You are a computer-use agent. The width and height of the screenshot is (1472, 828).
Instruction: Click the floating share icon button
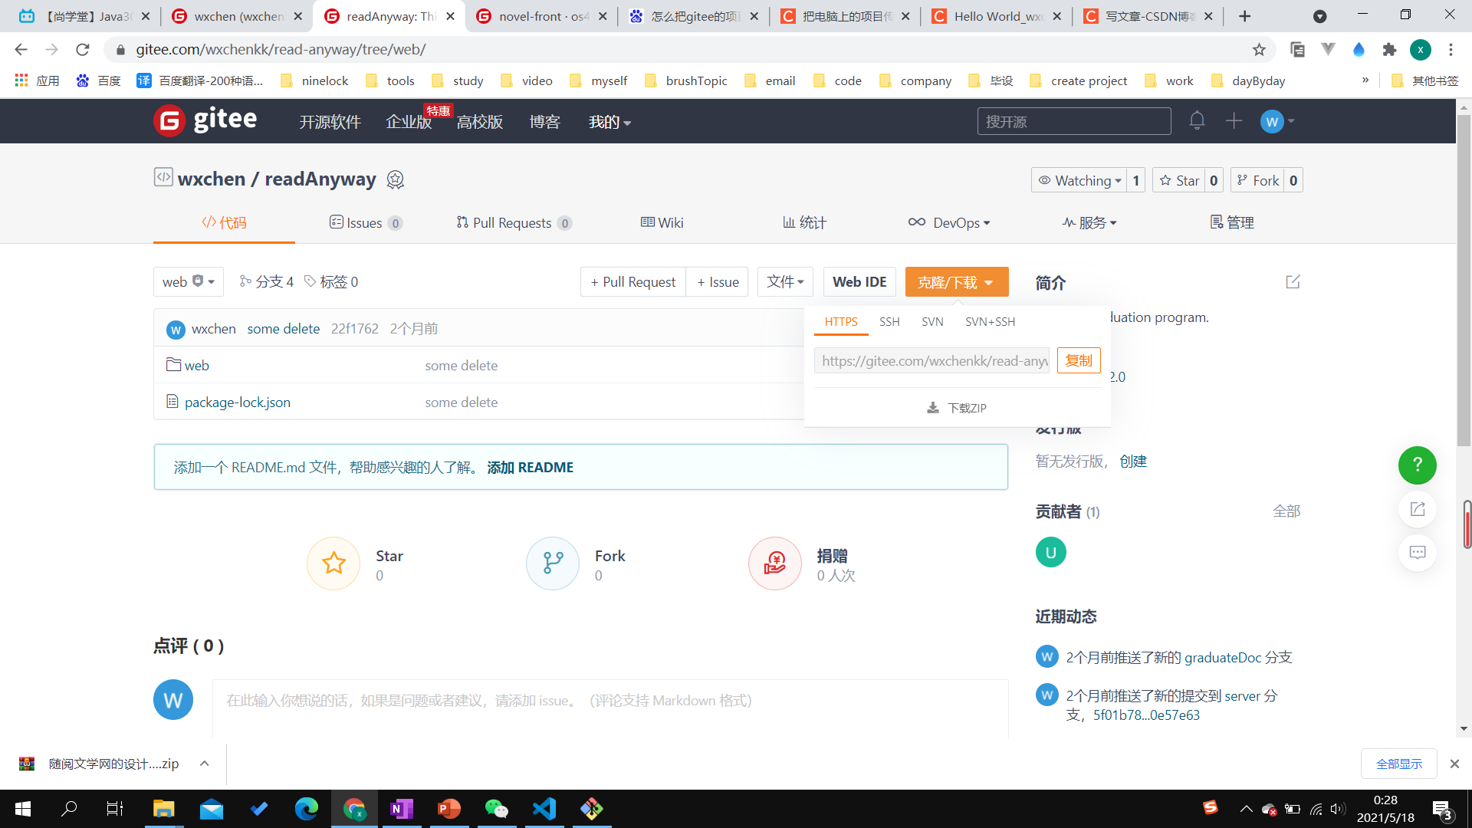[x=1418, y=509]
